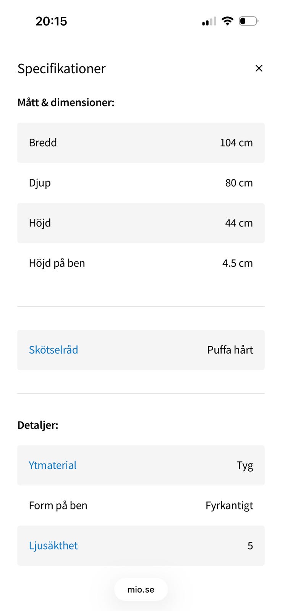Tap the Specifikationer heading
Image resolution: width=282 pixels, height=611 pixels.
[x=62, y=69]
